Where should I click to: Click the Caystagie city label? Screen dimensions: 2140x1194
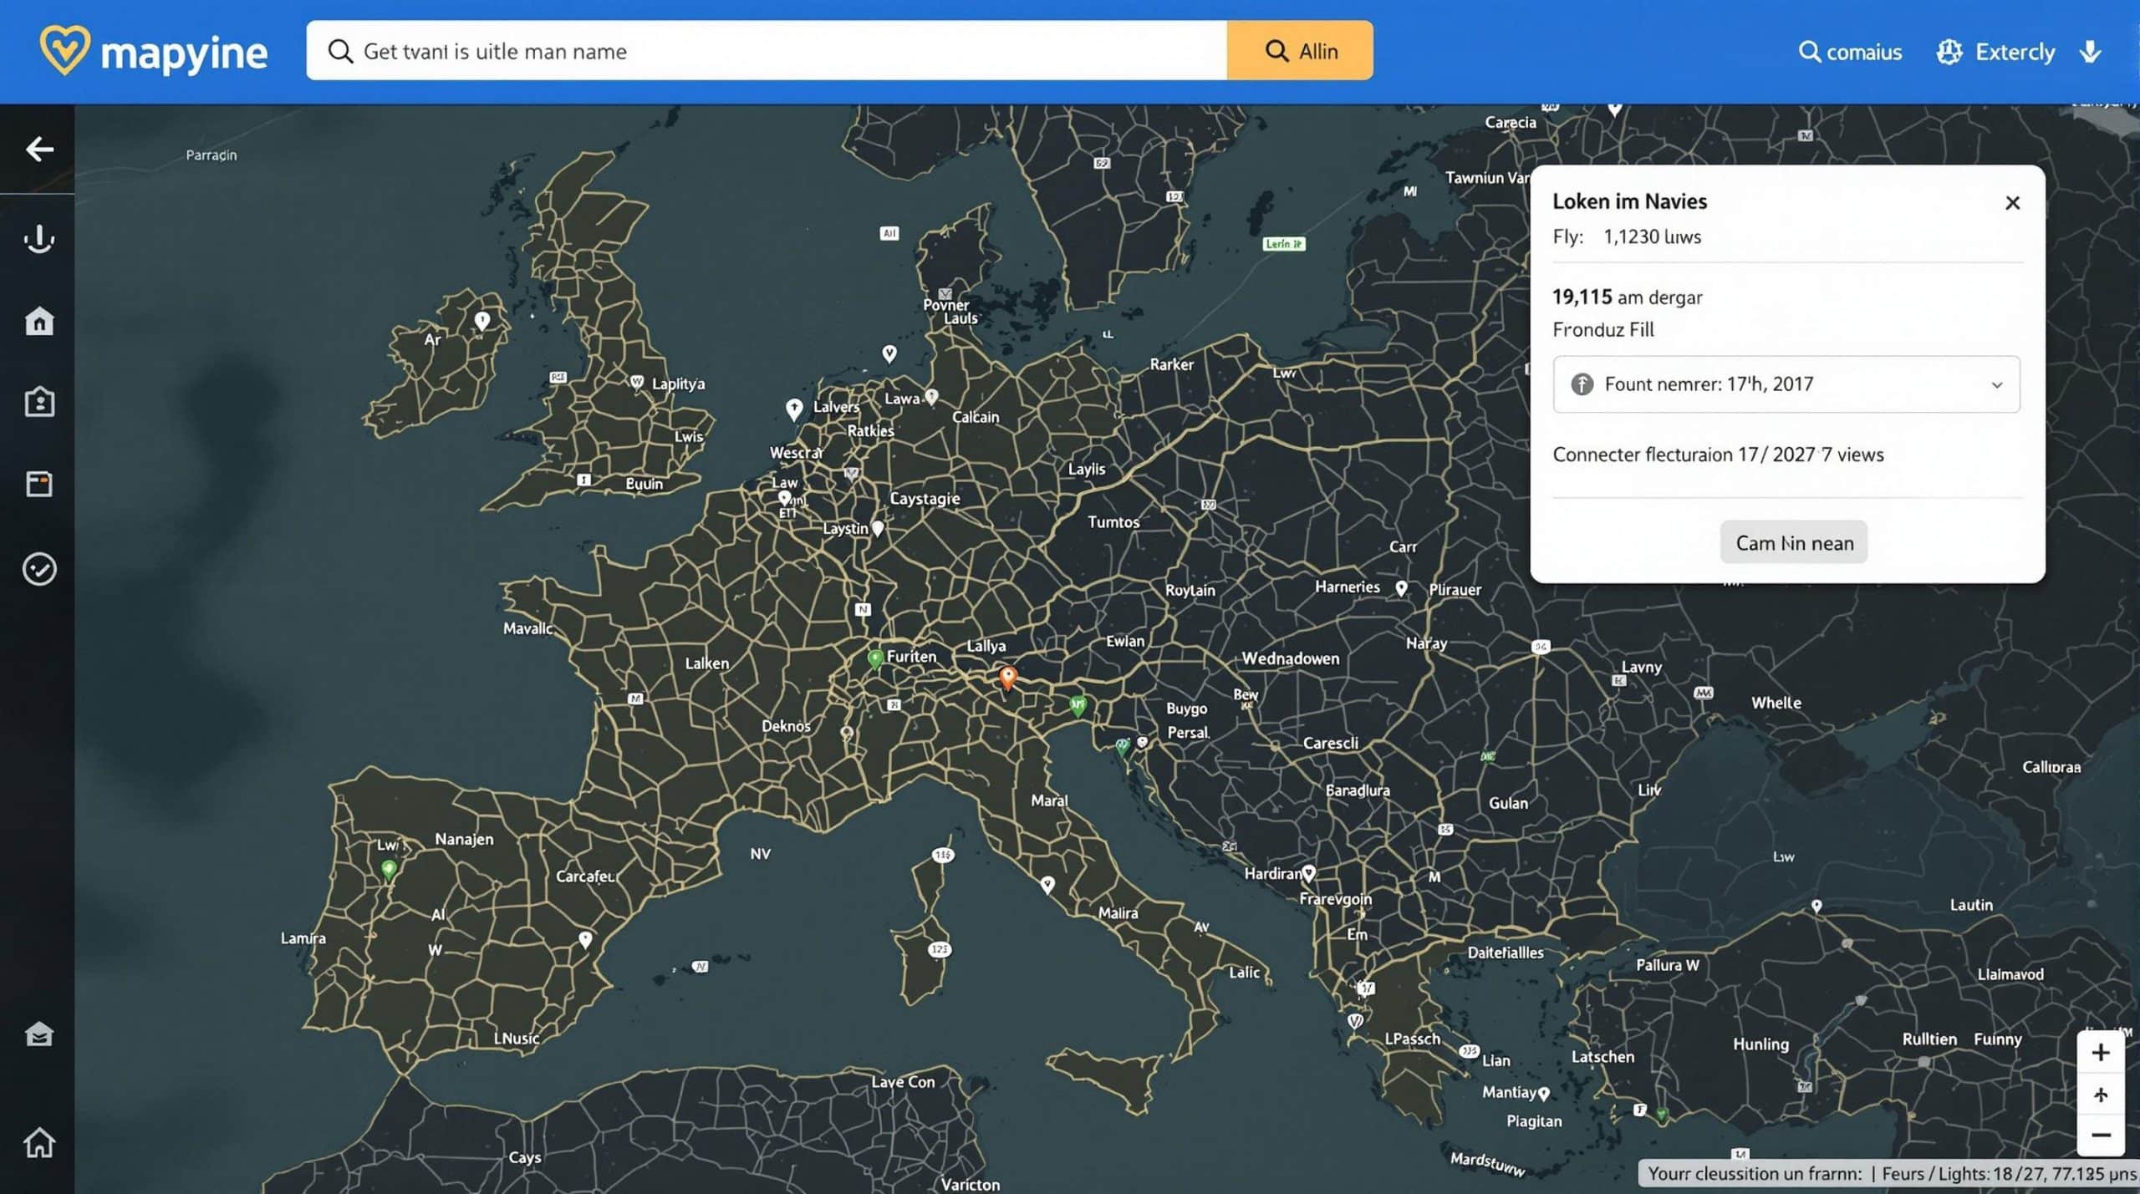(925, 499)
